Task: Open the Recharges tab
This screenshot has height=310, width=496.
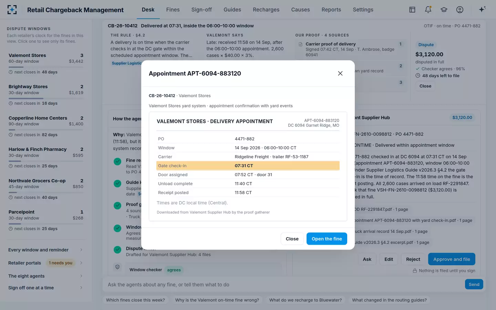Action: click(x=266, y=10)
